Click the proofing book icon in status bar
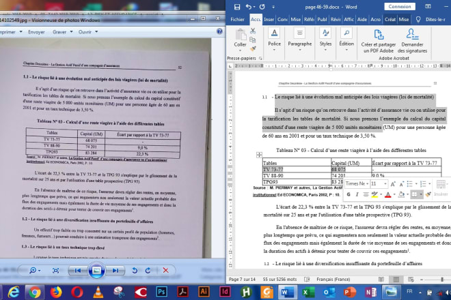This screenshot has height=300, width=451. tap(307, 280)
